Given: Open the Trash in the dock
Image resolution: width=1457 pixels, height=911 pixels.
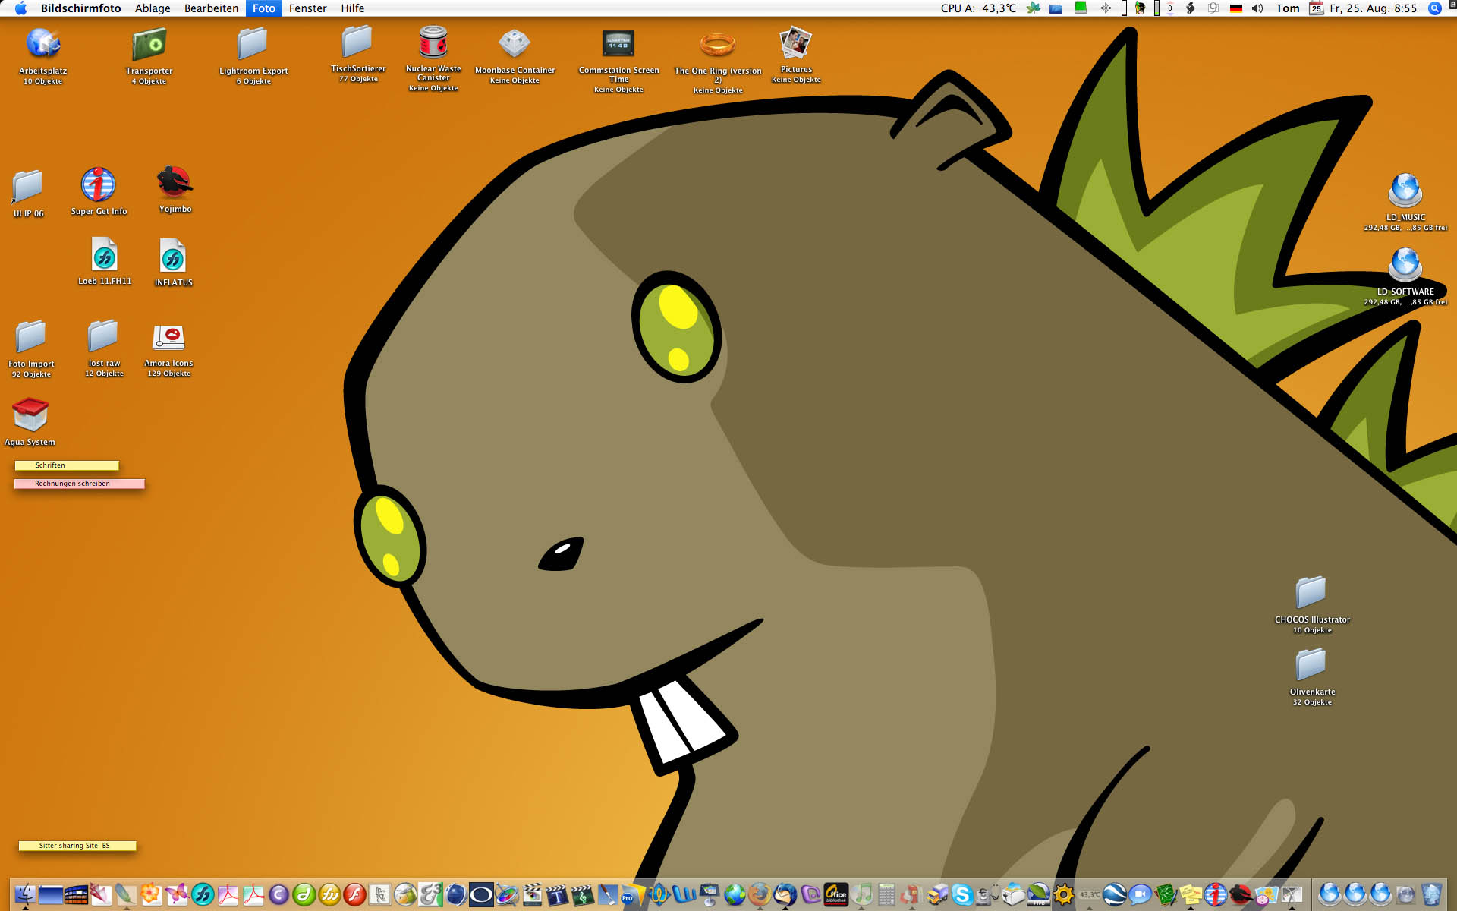Looking at the screenshot, I should [1431, 894].
